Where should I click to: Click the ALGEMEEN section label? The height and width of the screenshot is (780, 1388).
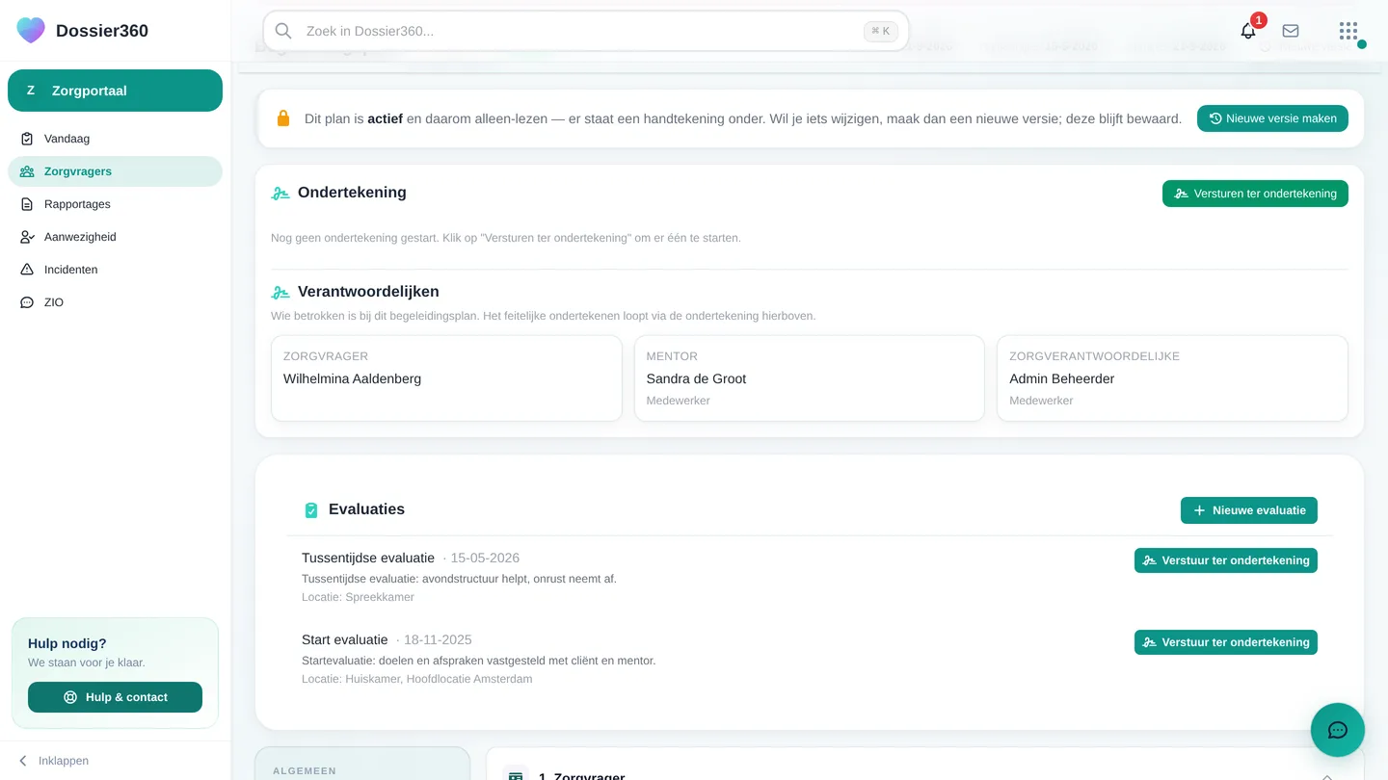tap(305, 771)
